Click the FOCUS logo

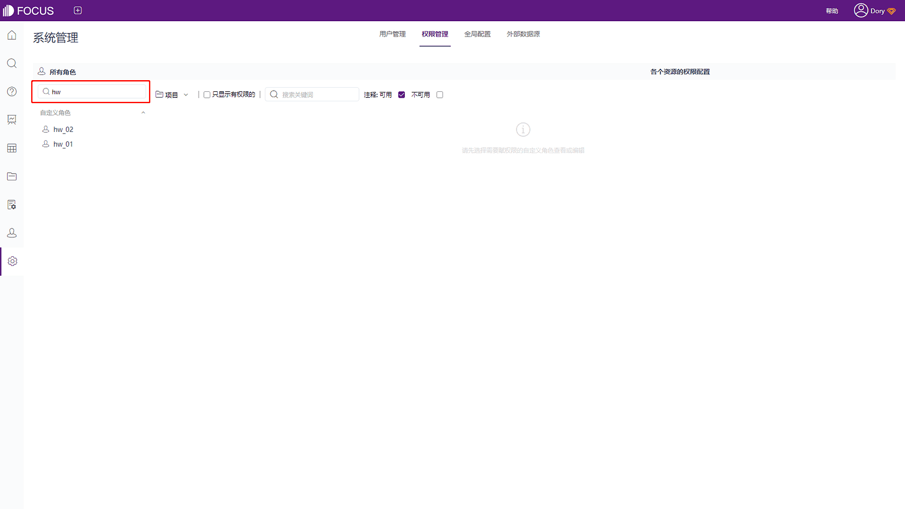28,11
